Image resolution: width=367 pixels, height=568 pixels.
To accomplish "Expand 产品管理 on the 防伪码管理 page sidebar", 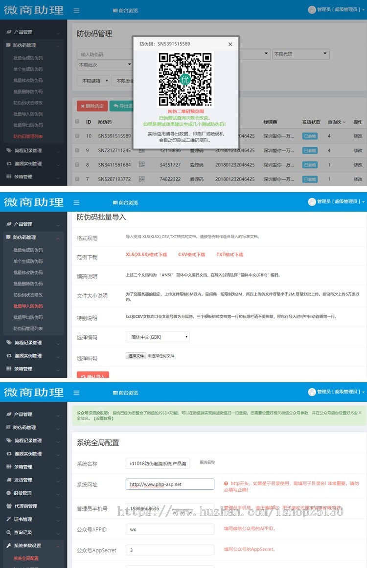I will tap(33, 32).
